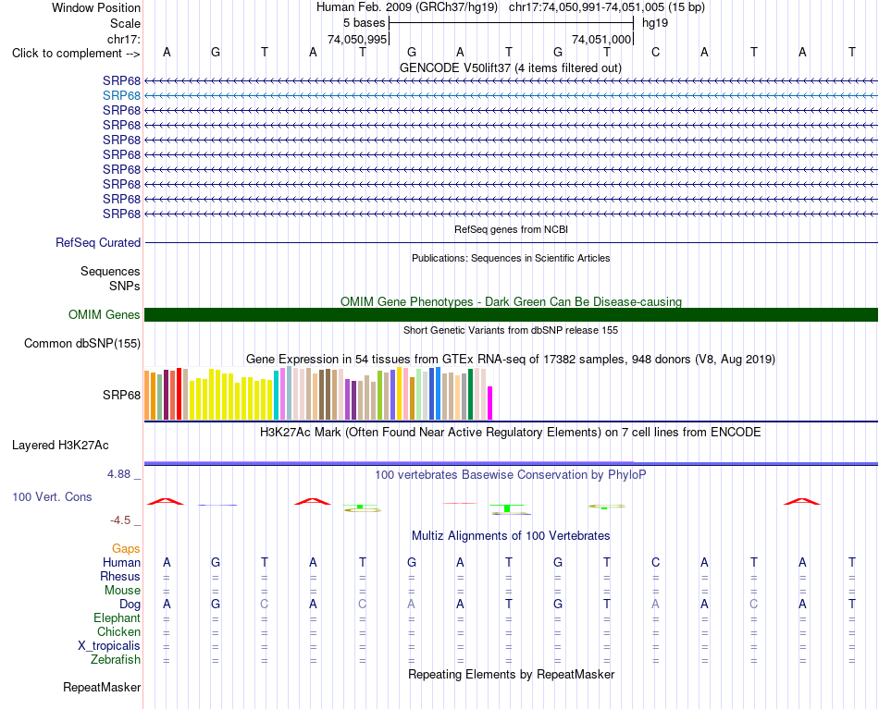This screenshot has width=879, height=709.
Task: Click the light blue SRP68 transcript label
Action: [x=121, y=96]
